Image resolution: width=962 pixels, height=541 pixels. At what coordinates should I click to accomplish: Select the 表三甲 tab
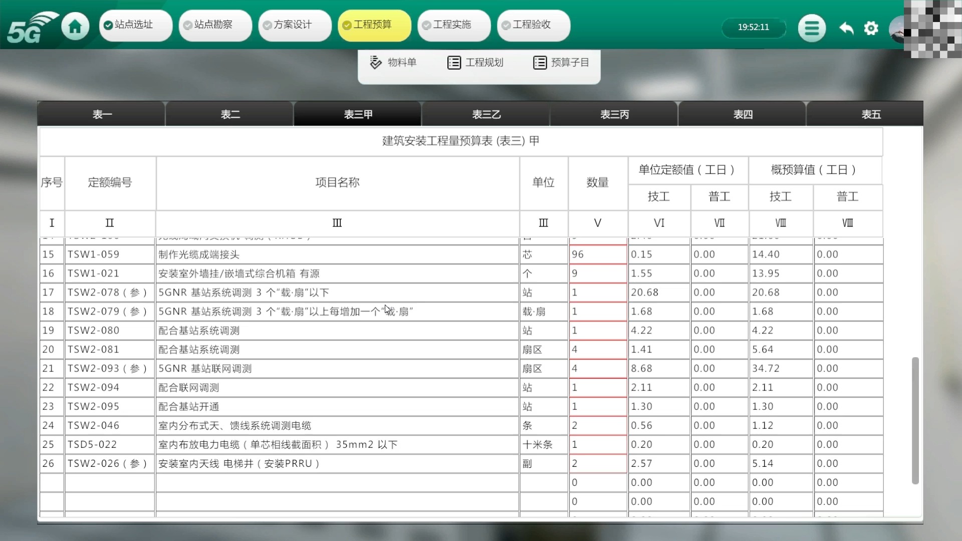358,114
